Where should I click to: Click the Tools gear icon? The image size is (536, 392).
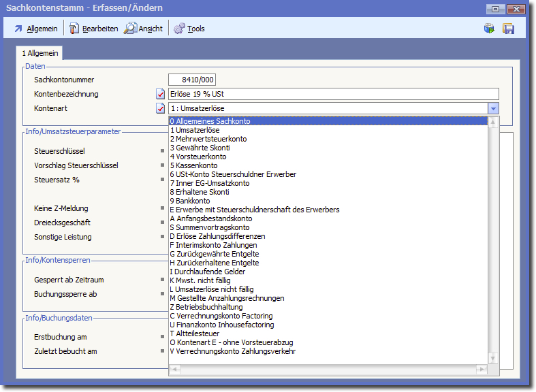(179, 29)
